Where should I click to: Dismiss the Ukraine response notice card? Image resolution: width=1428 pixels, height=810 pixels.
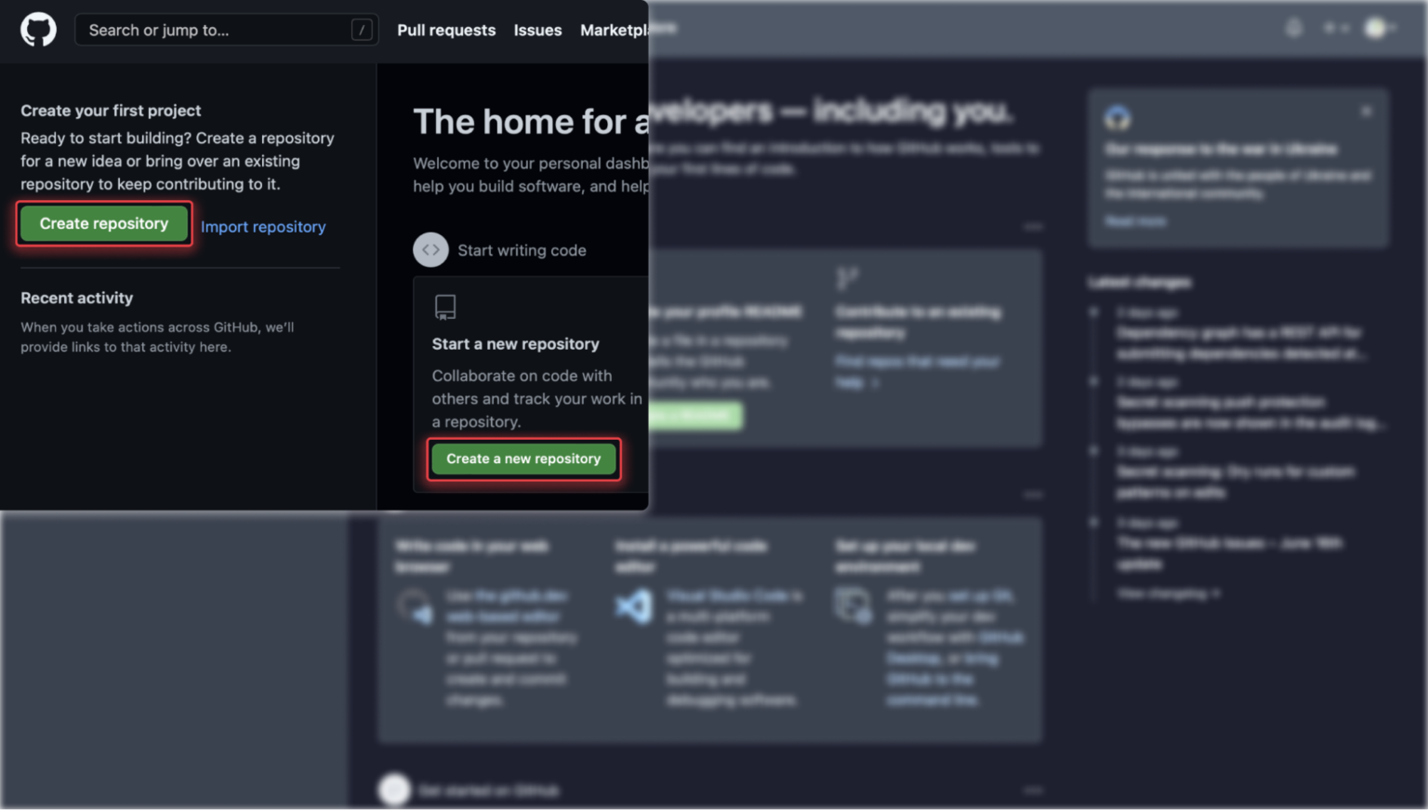(x=1366, y=111)
